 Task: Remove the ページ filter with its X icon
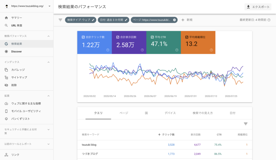tap(174, 20)
